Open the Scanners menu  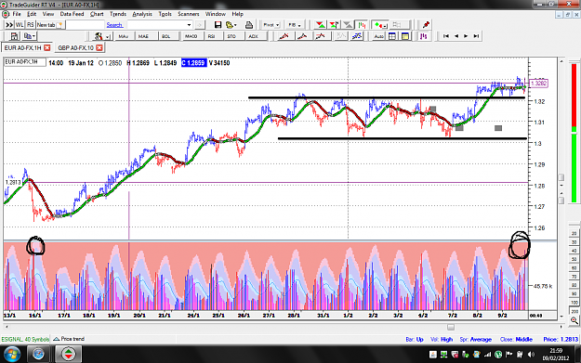click(x=189, y=14)
